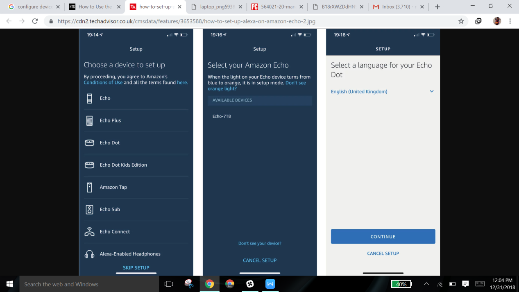Expand the language dropdown chevron

point(431,91)
